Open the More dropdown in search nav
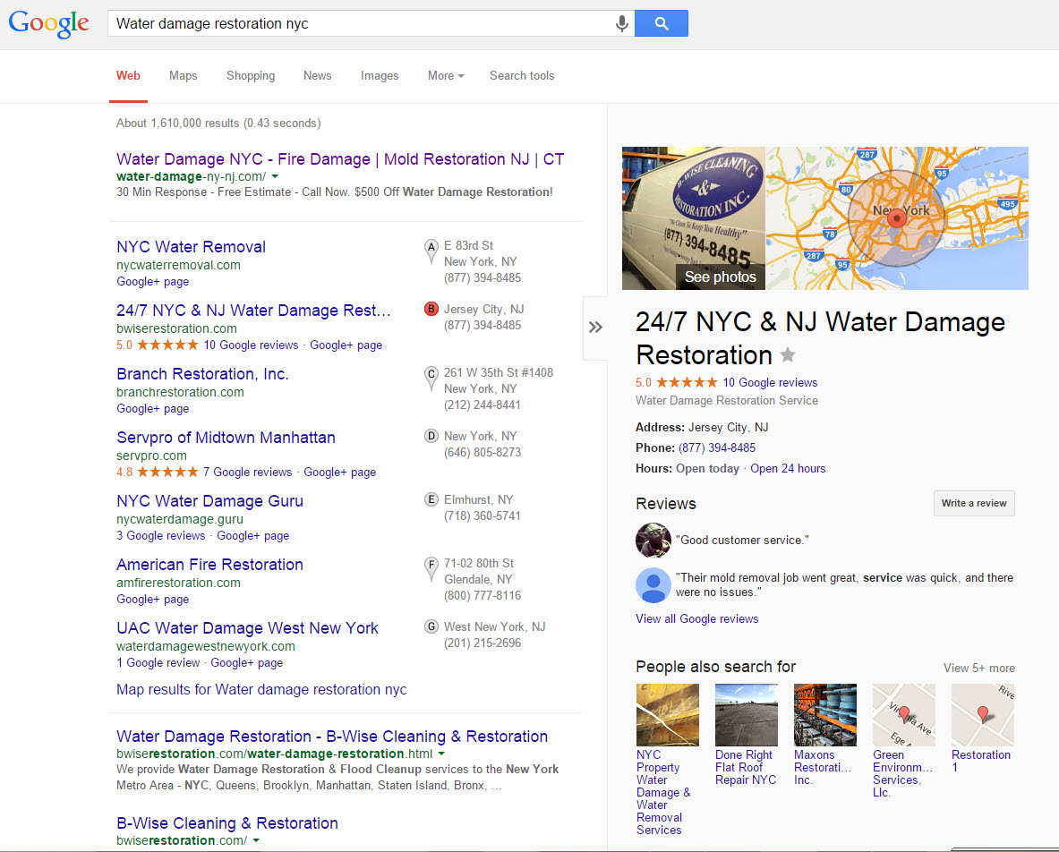This screenshot has width=1059, height=852. 446,75
